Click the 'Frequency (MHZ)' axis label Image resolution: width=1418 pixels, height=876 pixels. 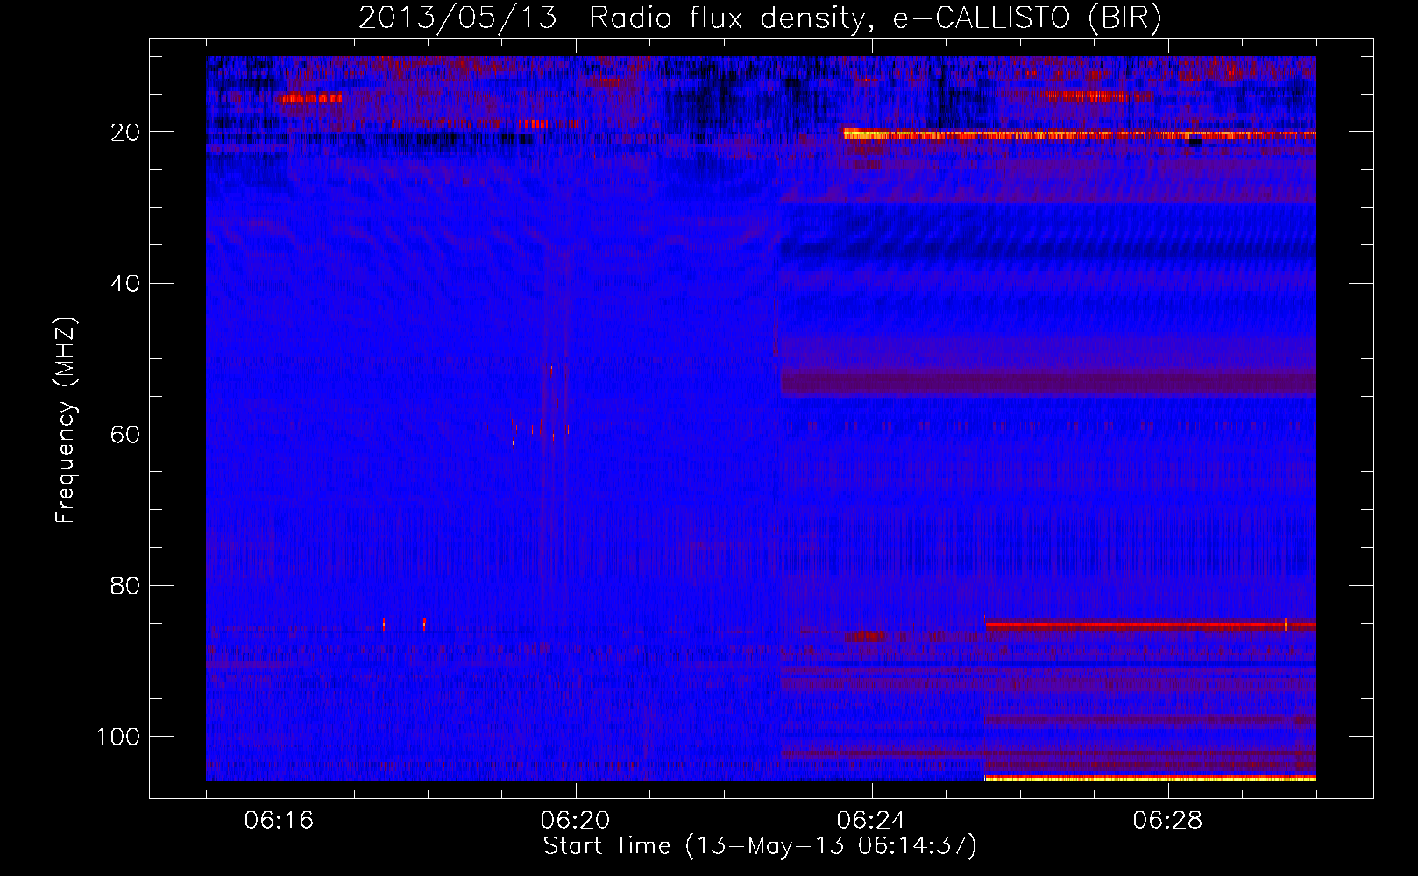66,420
